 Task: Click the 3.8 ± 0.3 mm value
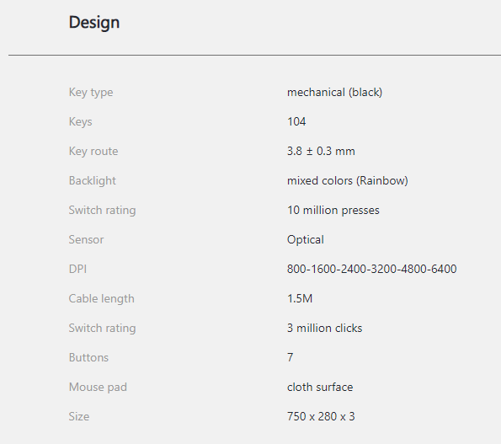pos(321,151)
